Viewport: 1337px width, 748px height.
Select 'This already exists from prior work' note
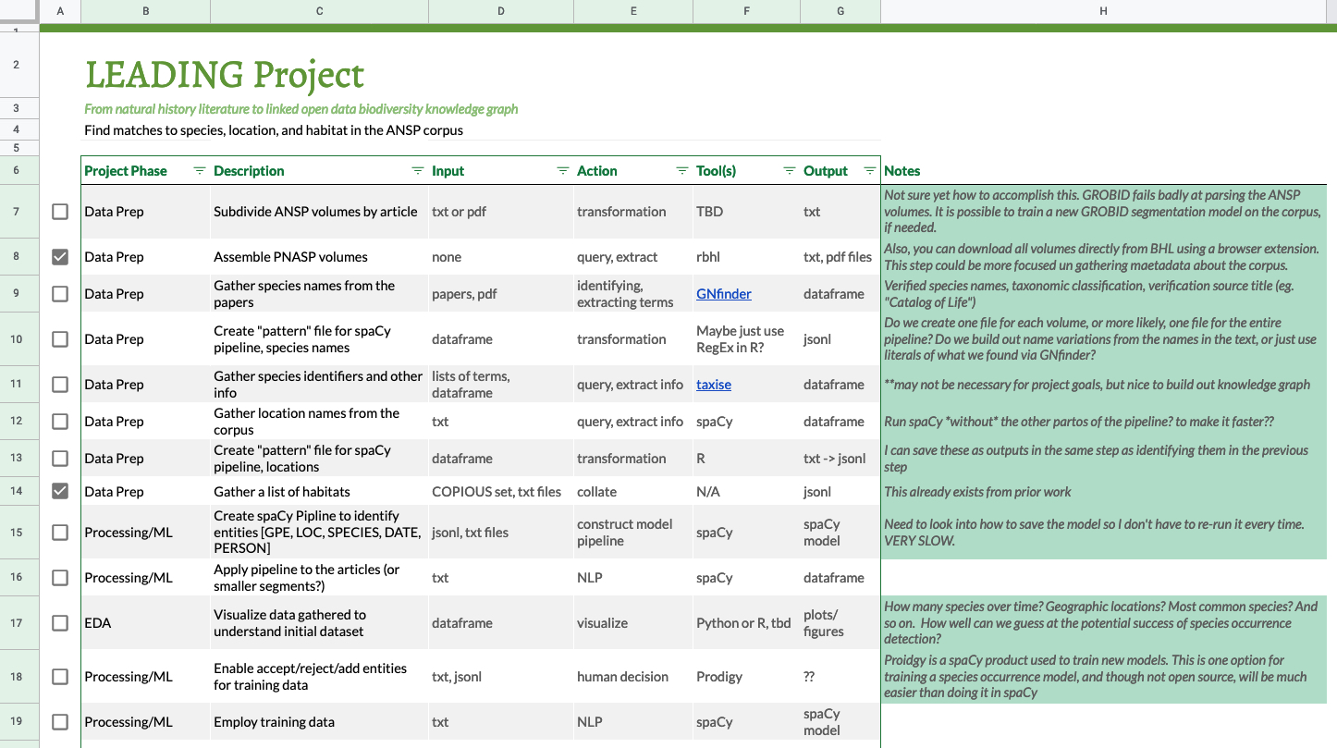(1104, 492)
